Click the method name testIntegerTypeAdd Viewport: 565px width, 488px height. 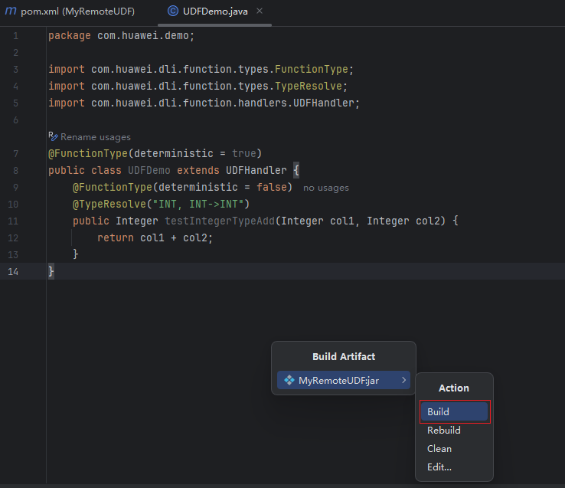220,221
